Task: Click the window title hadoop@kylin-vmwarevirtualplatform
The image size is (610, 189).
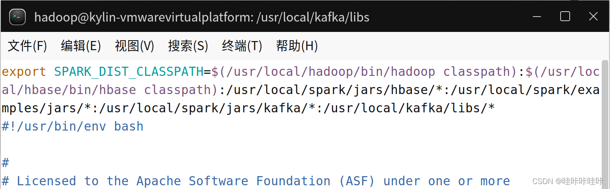Action: pos(202,17)
